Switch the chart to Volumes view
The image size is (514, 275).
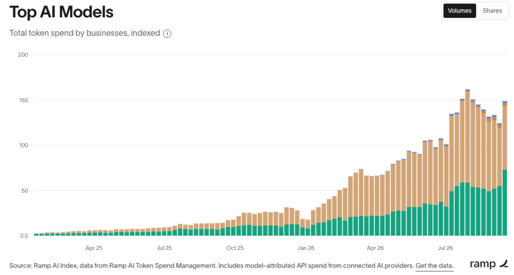coord(460,11)
